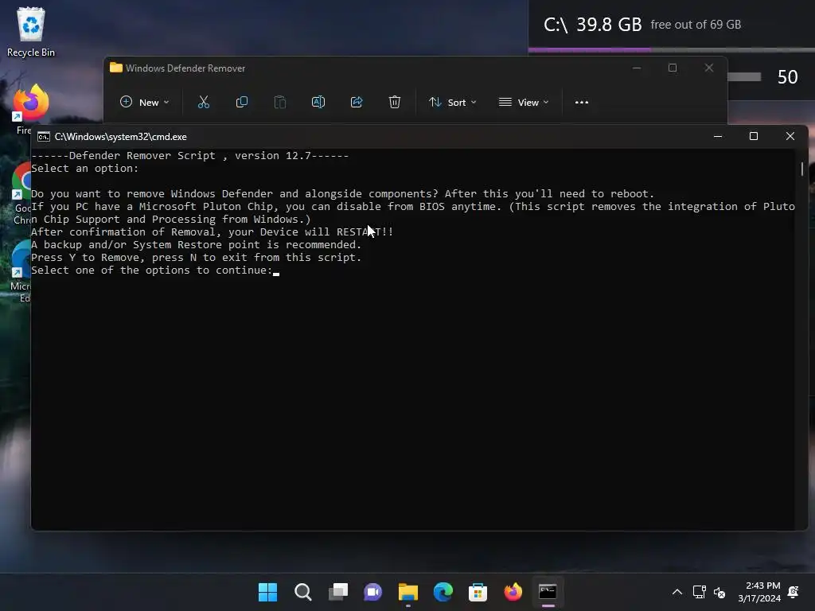Click the 'Press Y to Remove' line
Viewport: 815px width, 611px height.
tap(196, 257)
